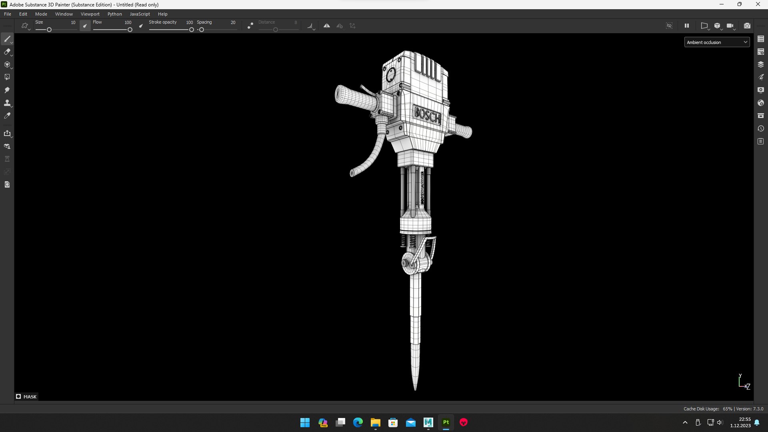Open the Mail app from taskbar
This screenshot has width=768, height=432.
click(x=411, y=422)
